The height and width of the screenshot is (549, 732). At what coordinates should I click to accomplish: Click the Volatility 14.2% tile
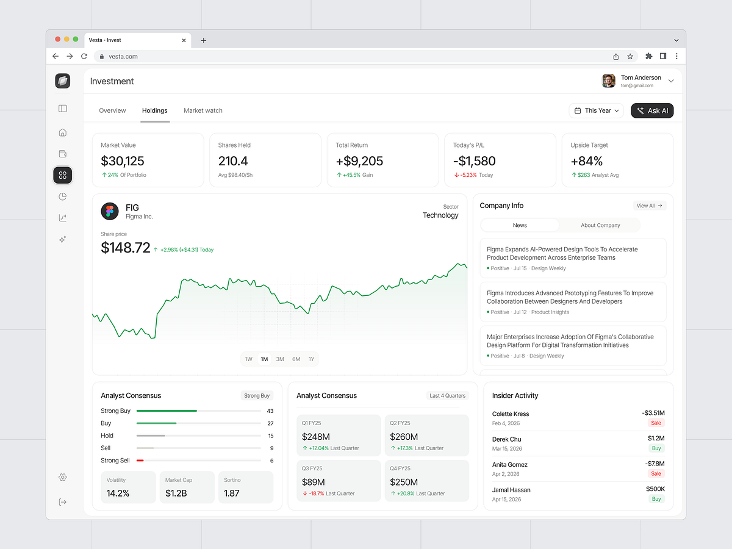coord(128,487)
